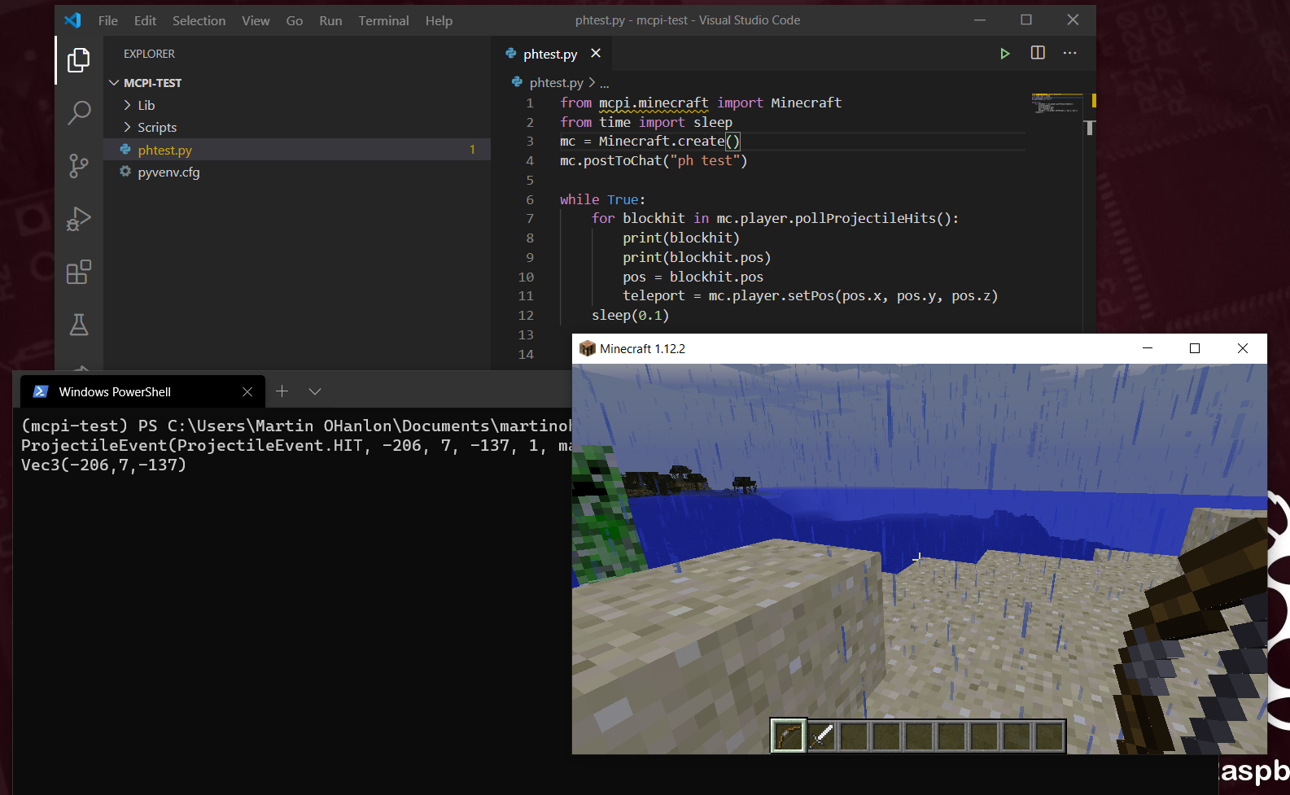Split the editor to the right
Image resolution: width=1290 pixels, height=795 pixels.
pyautogui.click(x=1038, y=53)
